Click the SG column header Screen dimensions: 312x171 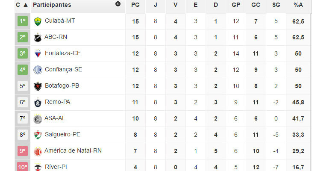(276, 5)
